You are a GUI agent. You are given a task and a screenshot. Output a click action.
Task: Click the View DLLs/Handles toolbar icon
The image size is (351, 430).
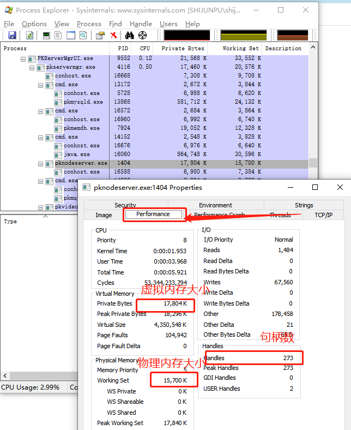click(83, 35)
